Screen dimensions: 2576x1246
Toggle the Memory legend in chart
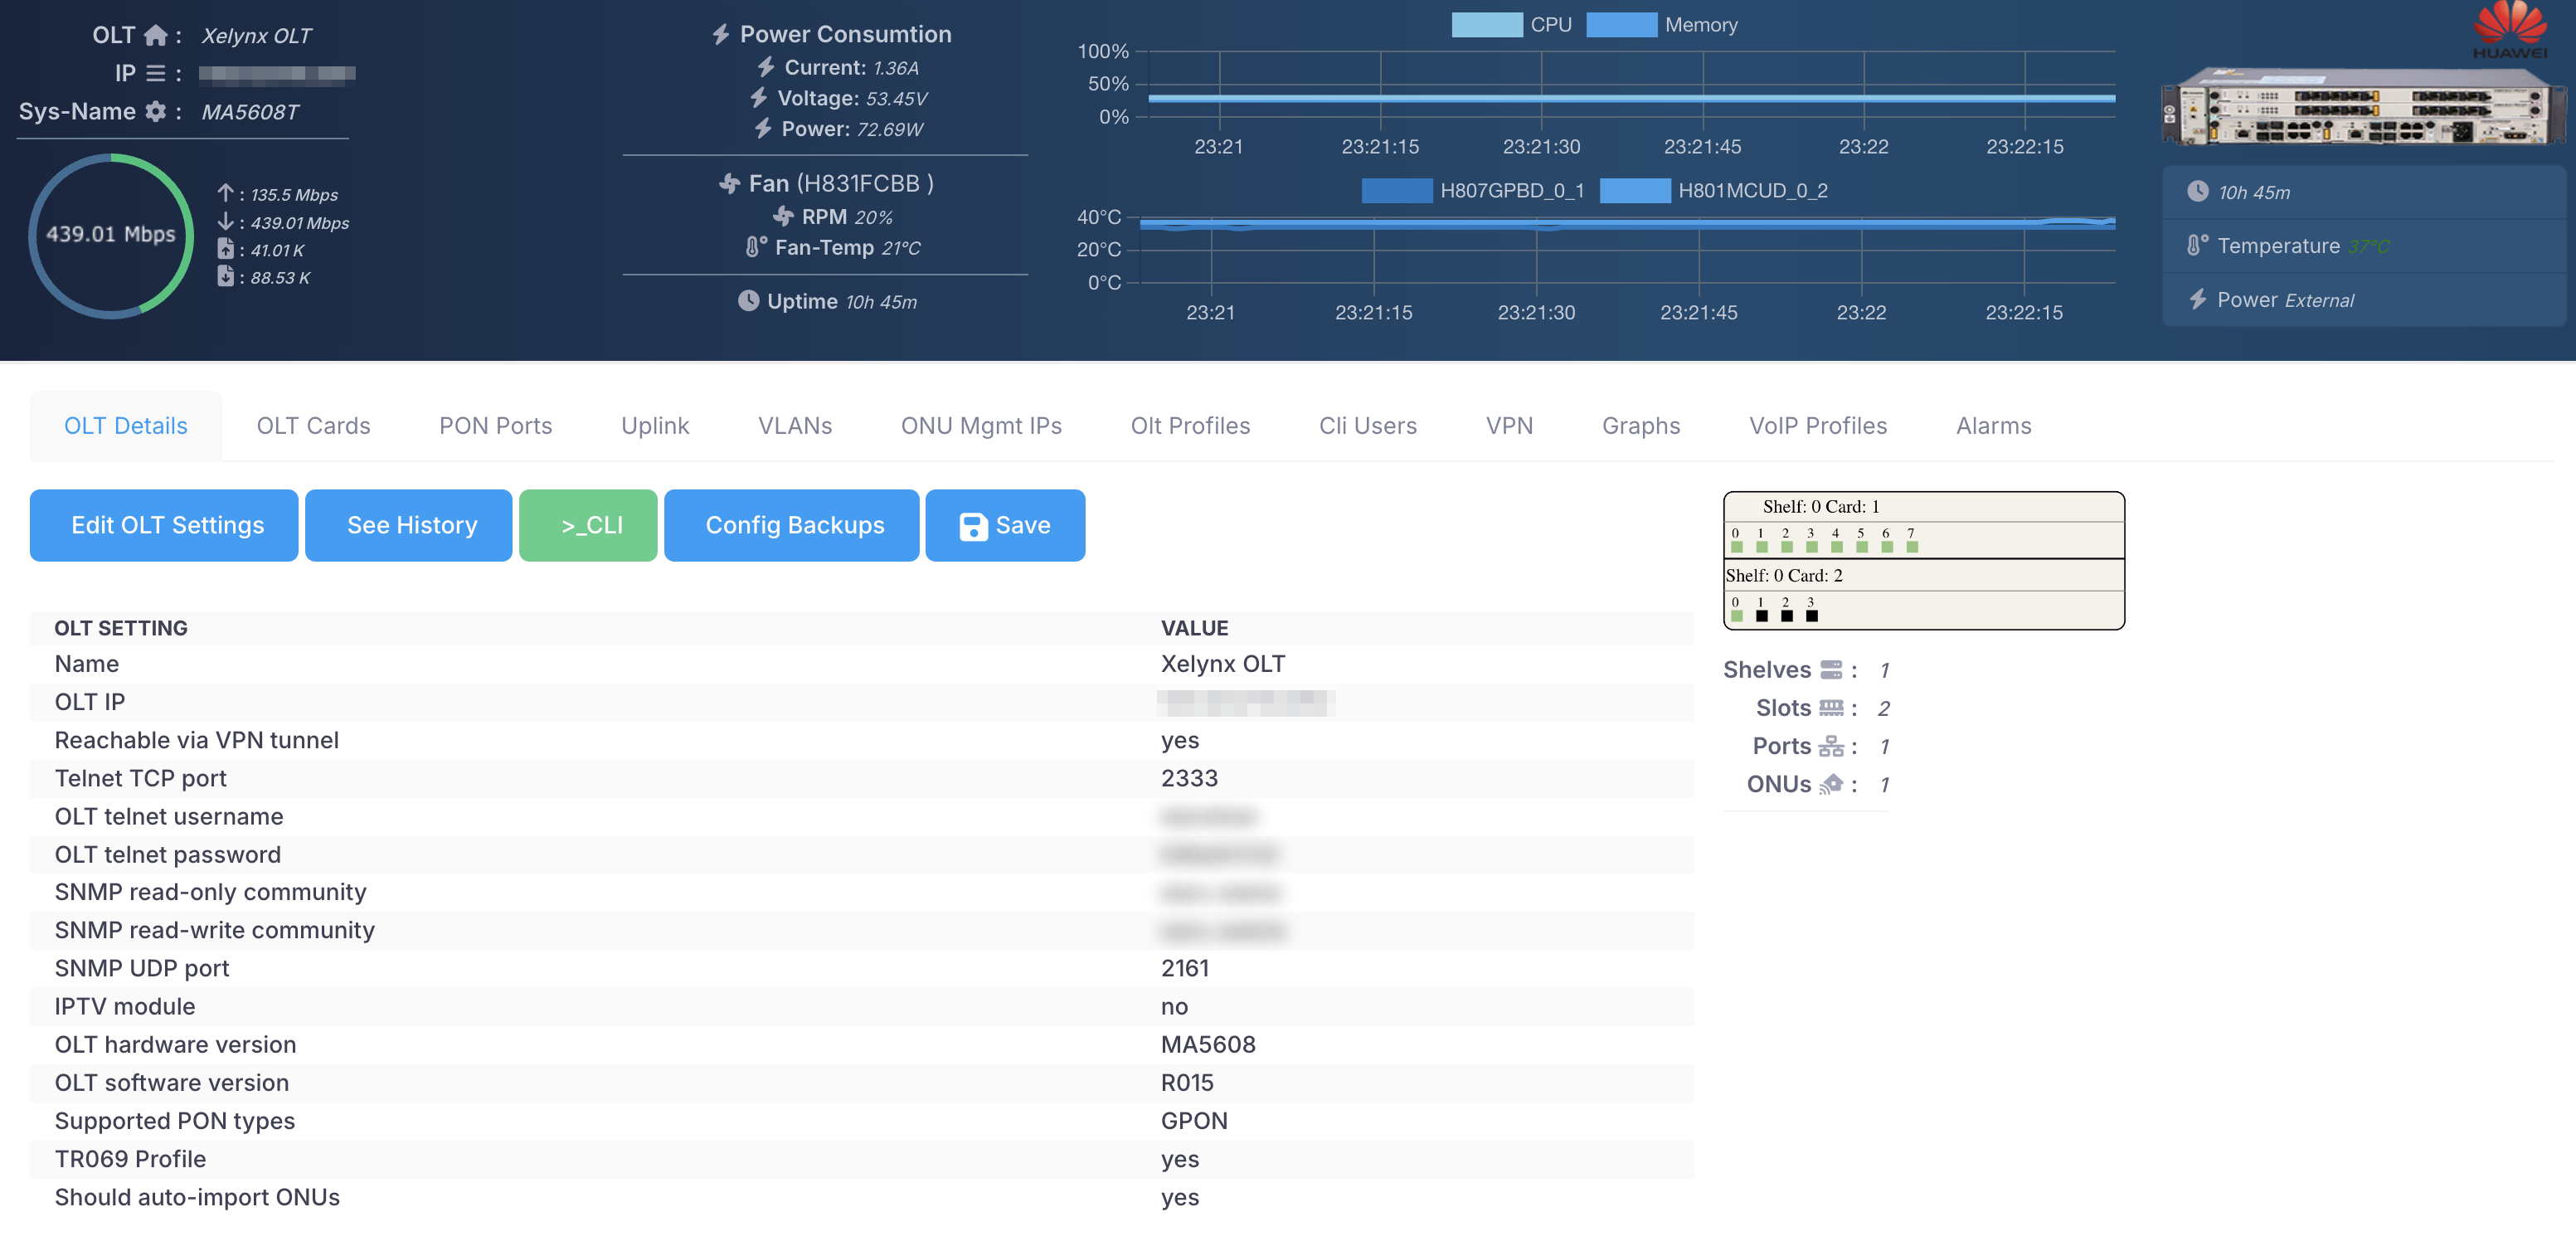[x=1621, y=25]
